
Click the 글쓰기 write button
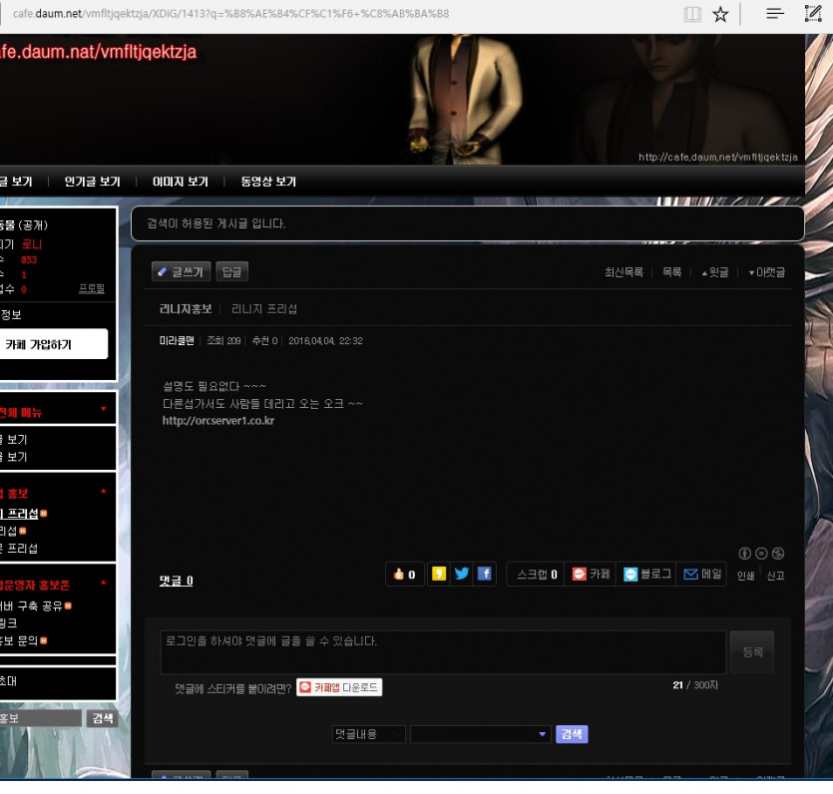181,271
